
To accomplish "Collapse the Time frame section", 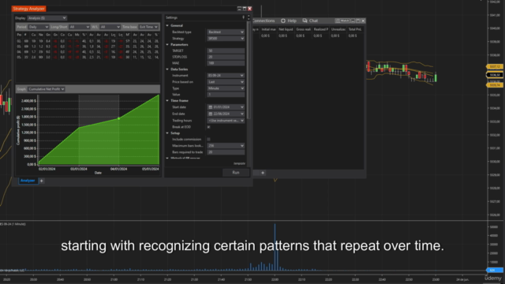I will (x=167, y=101).
